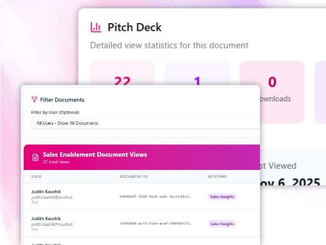The width and height of the screenshot is (326, 245).
Task: Click Judith Kaushik name in first row
Action: coord(46,191)
